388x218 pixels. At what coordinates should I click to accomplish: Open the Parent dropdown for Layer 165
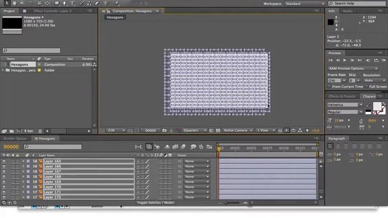coord(196,161)
